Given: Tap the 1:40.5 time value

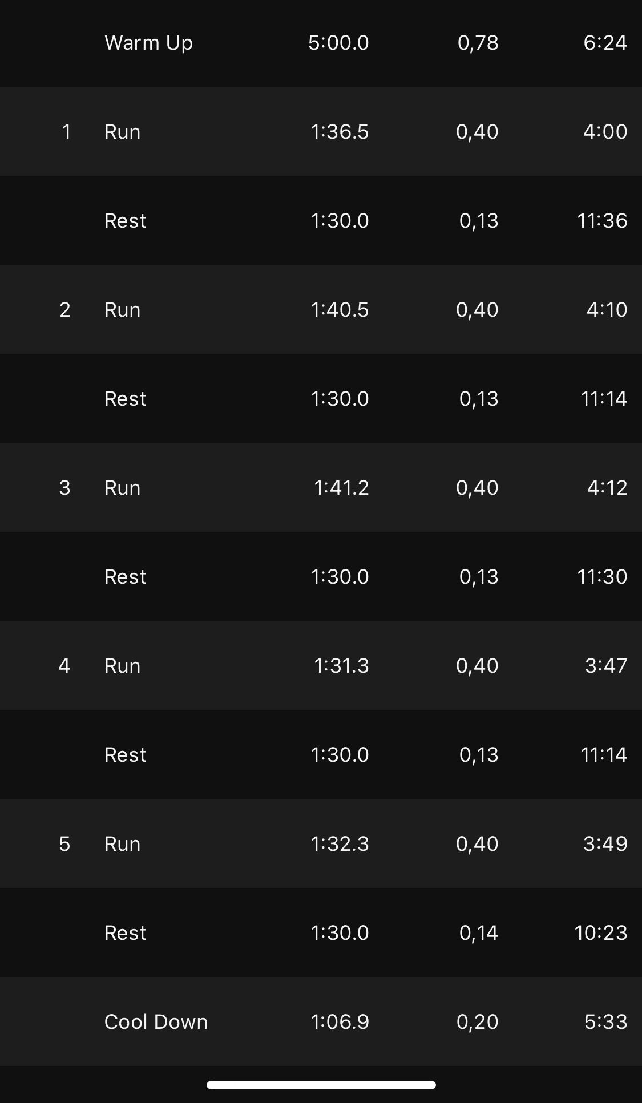Looking at the screenshot, I should point(340,310).
